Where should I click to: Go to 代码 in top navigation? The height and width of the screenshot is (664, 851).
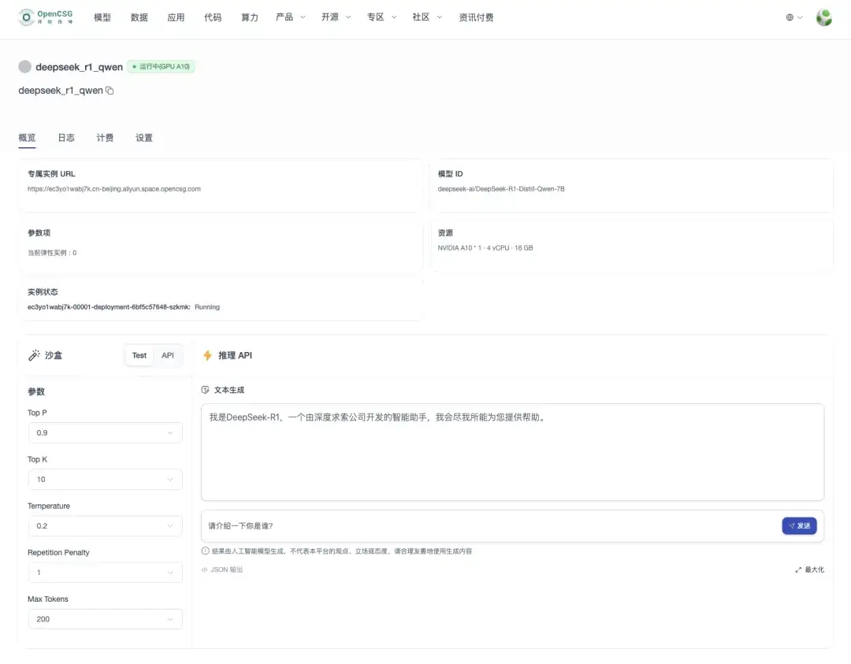coord(213,17)
